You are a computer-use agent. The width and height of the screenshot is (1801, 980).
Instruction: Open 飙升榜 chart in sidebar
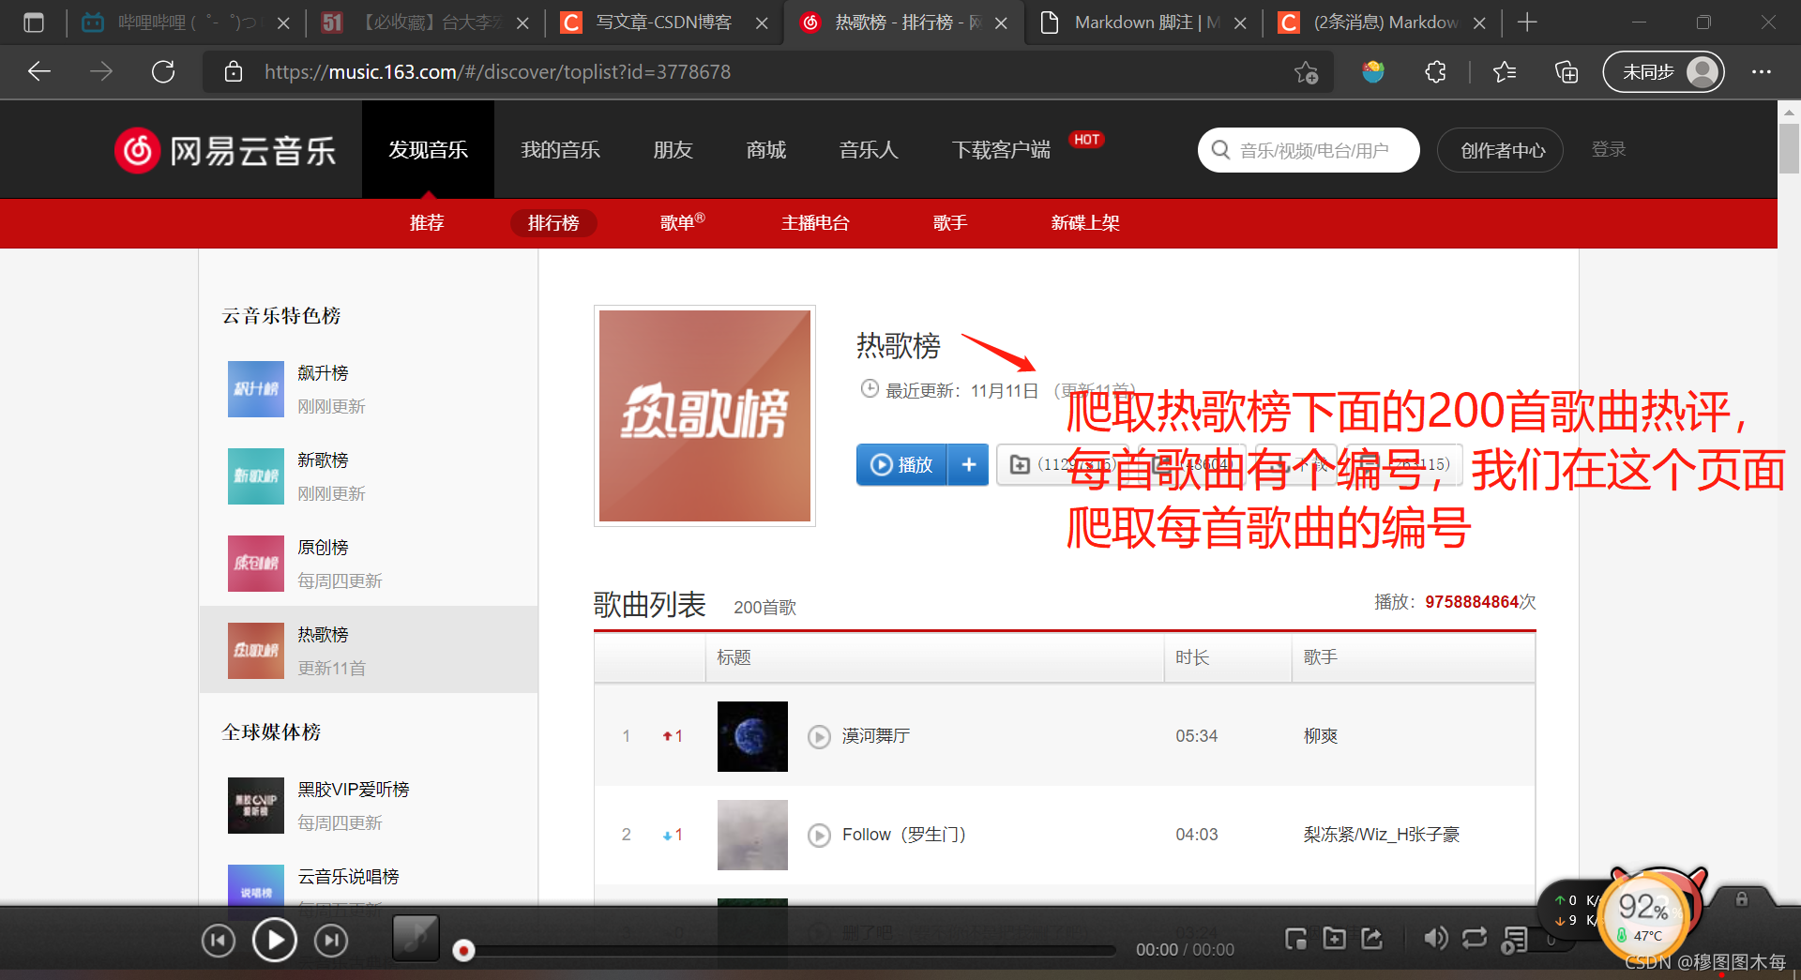click(324, 373)
